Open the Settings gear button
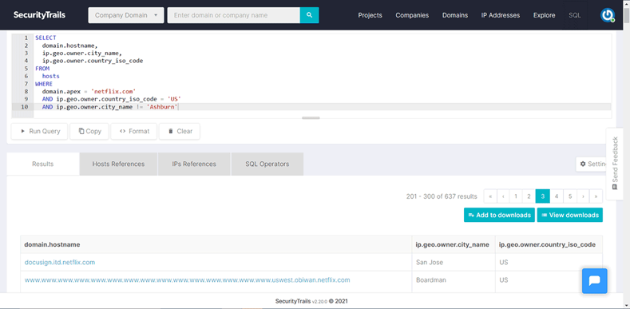630x309 pixels. tap(592, 164)
